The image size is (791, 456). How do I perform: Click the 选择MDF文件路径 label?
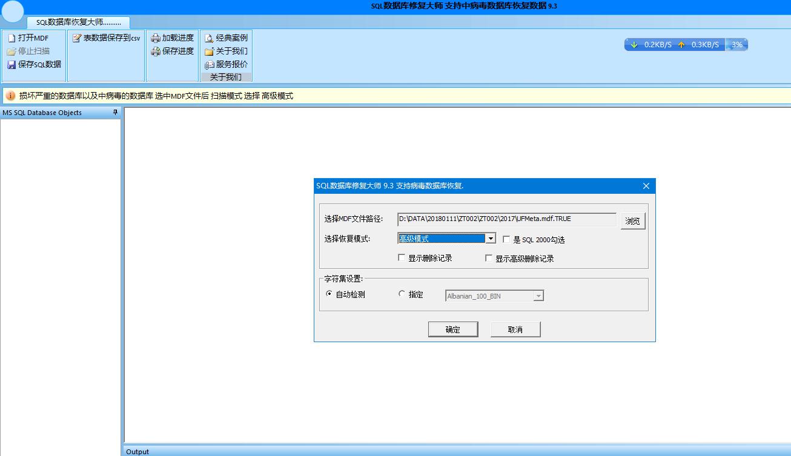tap(354, 219)
